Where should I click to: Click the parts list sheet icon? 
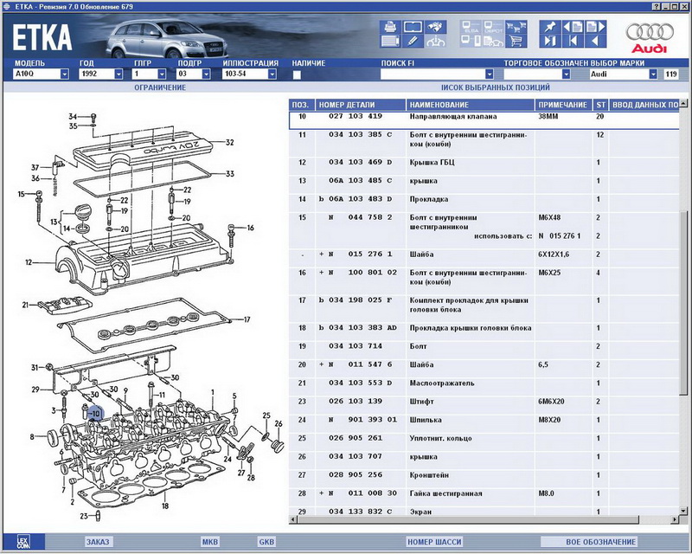point(390,41)
